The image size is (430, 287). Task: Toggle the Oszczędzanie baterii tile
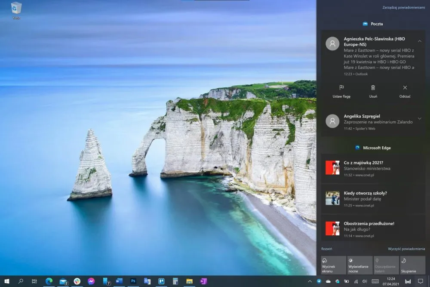[x=386, y=265]
